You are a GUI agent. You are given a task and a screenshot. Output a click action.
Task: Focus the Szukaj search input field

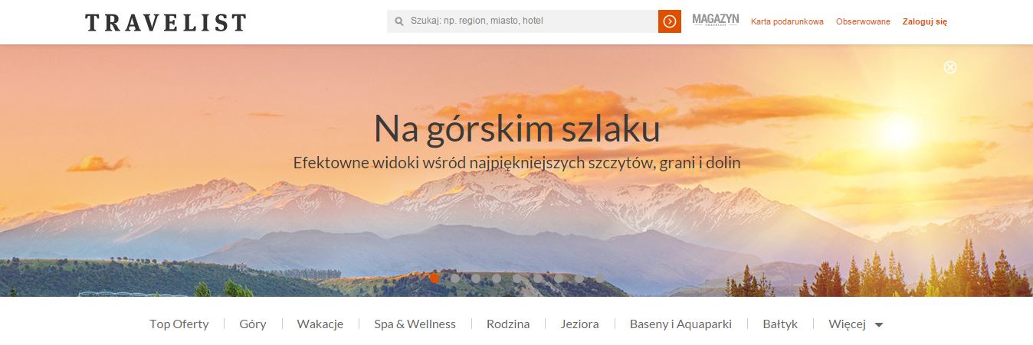pyautogui.click(x=529, y=21)
